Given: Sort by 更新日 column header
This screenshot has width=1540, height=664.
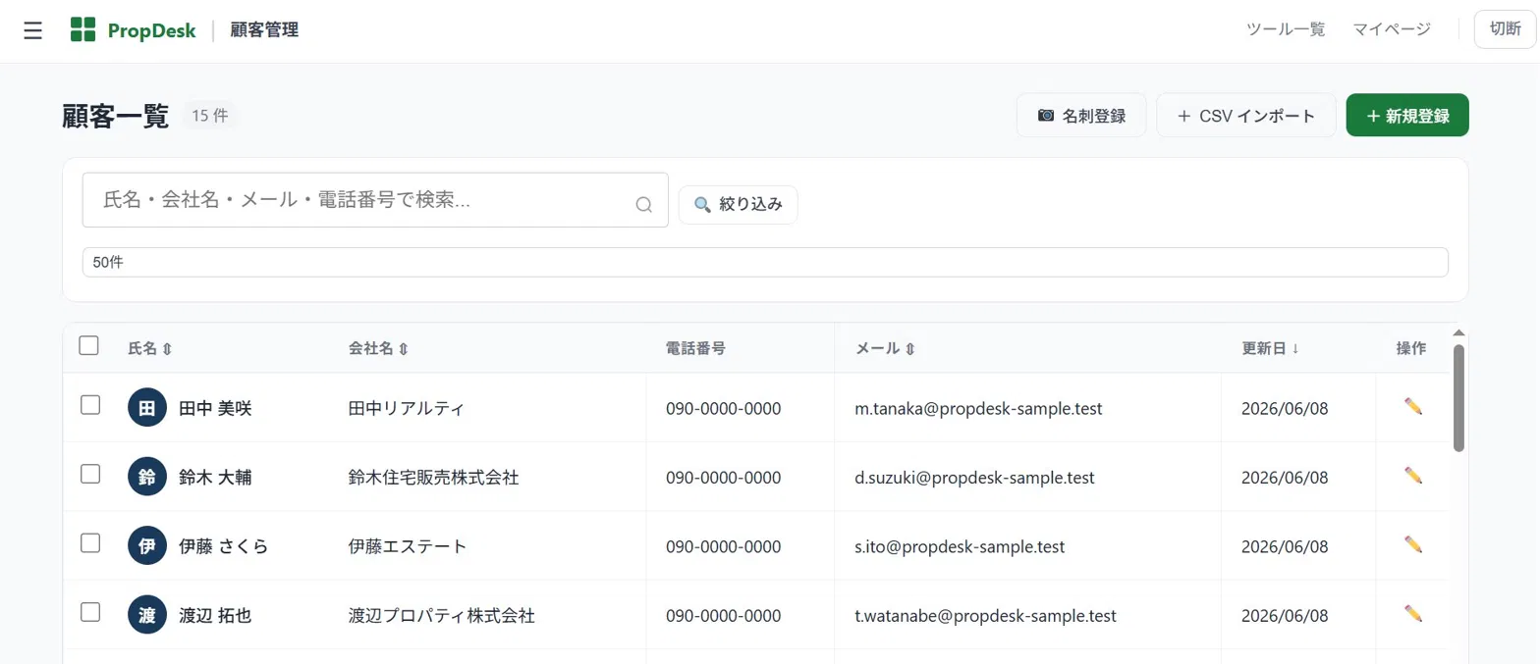Looking at the screenshot, I should tap(1271, 348).
